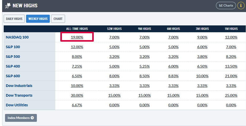246x126 pixels.
Task: Click S&P 500 1M highs 8.20%
Action: click(231, 57)
